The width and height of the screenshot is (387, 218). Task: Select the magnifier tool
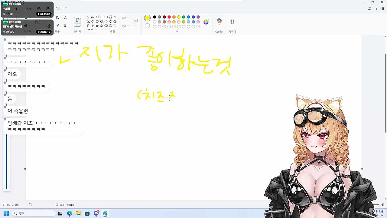[x=65, y=26]
